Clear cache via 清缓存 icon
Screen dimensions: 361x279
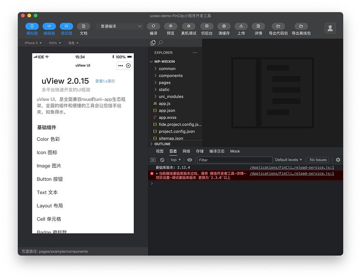click(224, 26)
